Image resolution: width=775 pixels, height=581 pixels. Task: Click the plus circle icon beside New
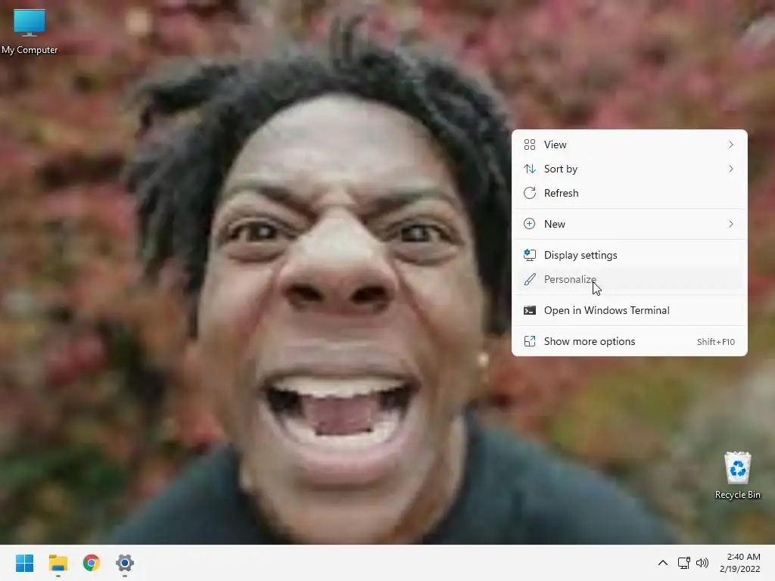pos(529,224)
